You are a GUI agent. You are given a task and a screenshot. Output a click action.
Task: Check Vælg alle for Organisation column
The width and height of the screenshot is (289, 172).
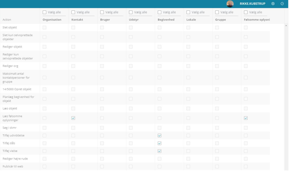click(44, 12)
